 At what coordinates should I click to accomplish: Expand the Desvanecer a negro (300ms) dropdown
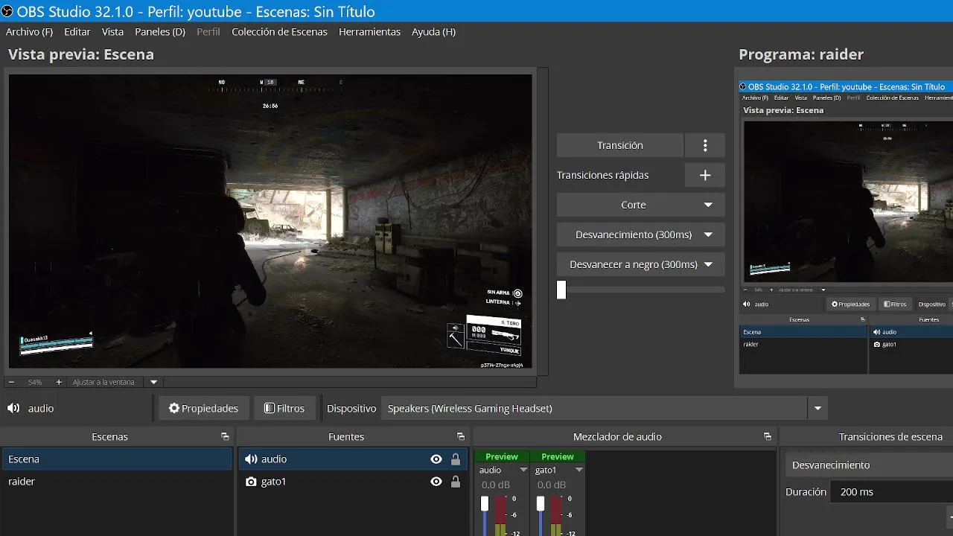click(x=708, y=264)
